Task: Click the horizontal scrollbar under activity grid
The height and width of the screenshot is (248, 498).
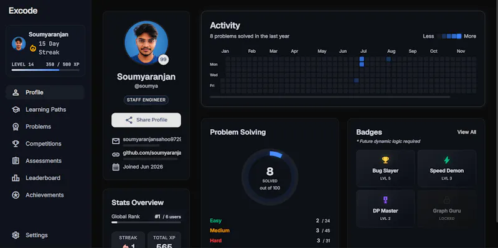Action: [330, 97]
